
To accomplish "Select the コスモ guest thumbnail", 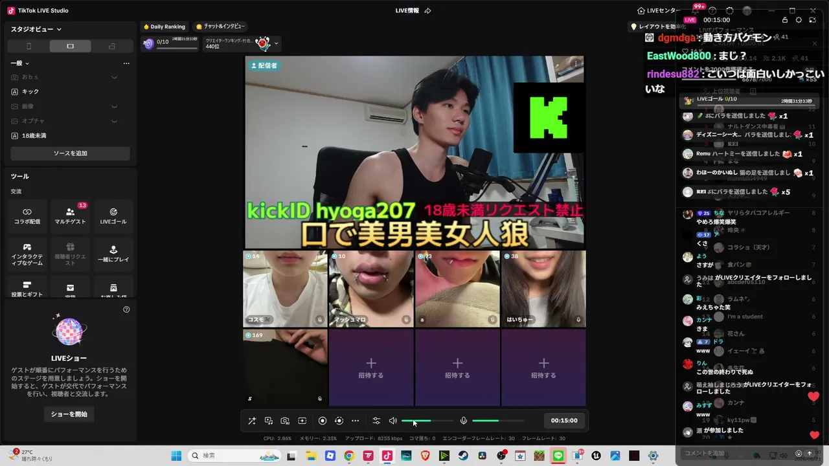I will [x=285, y=289].
